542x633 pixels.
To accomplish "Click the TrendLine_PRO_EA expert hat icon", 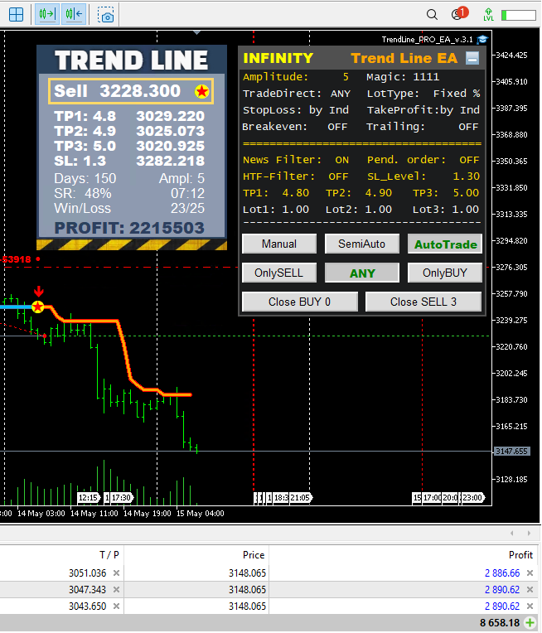I will [x=483, y=39].
